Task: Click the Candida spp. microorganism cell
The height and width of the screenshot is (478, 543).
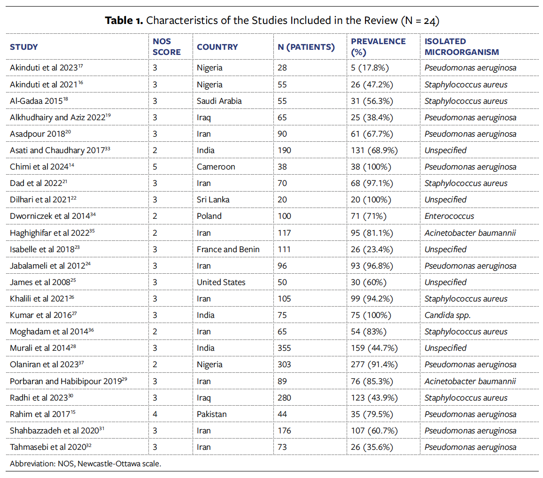Action: click(x=447, y=315)
